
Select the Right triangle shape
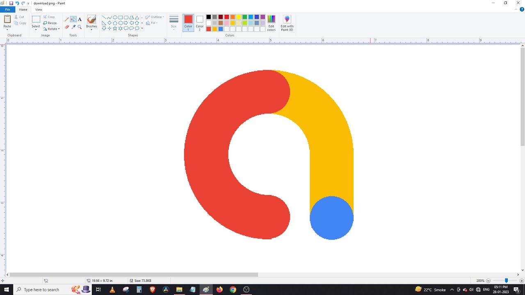104,23
